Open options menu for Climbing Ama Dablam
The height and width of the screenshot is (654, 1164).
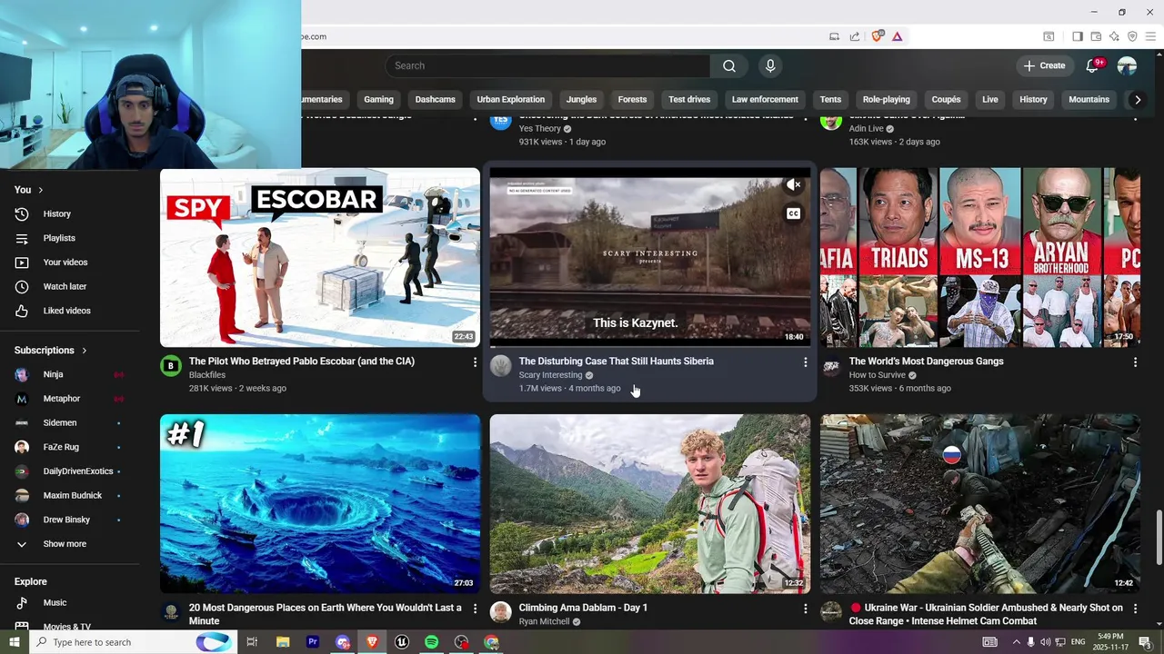click(x=805, y=609)
